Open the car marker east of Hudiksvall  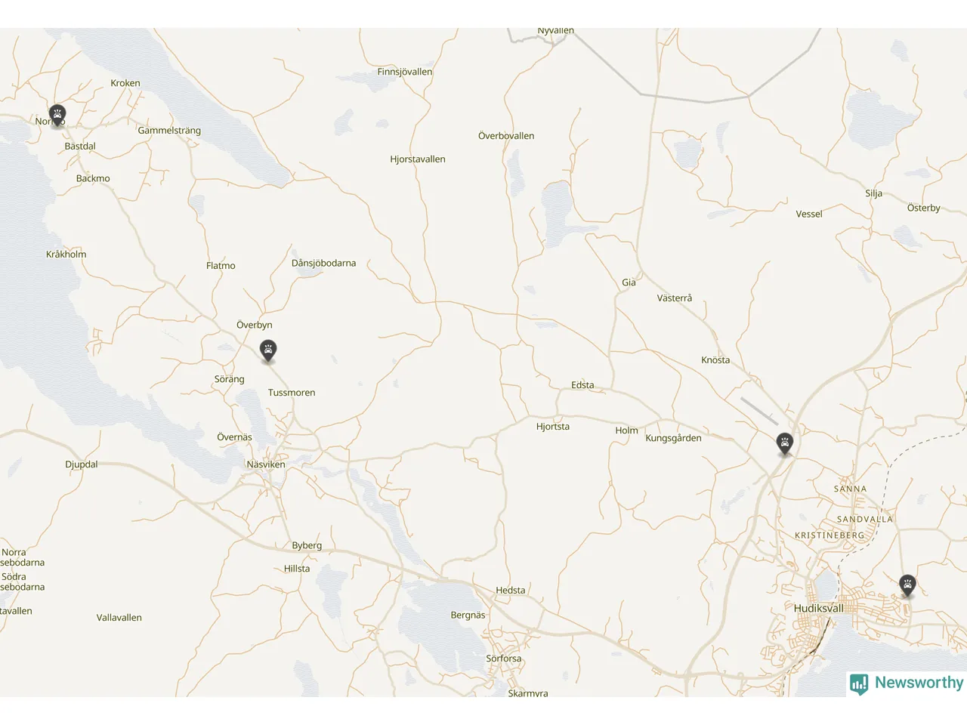[907, 585]
